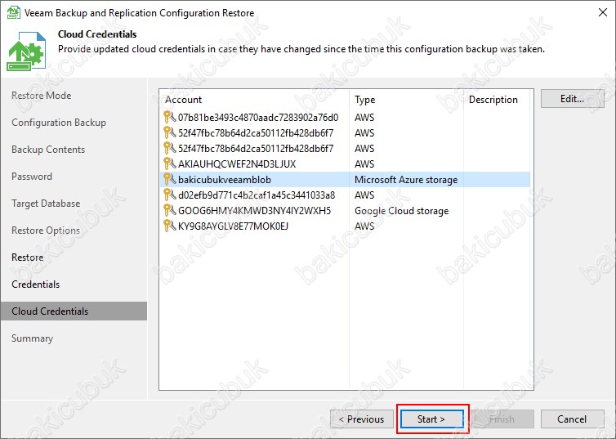Select account KY9G8AYGLV8E77MOK0EJ
Image resolution: width=616 pixels, height=439 pixels.
[233, 226]
